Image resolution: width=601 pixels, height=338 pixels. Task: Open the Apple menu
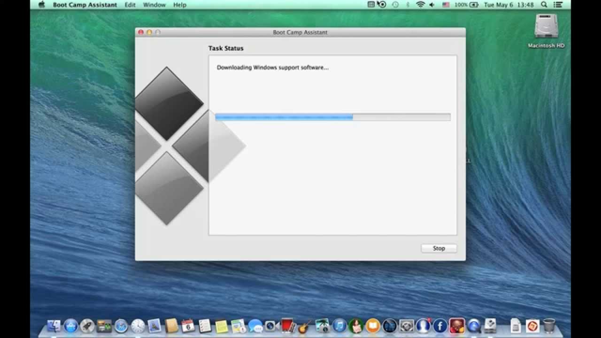(41, 5)
